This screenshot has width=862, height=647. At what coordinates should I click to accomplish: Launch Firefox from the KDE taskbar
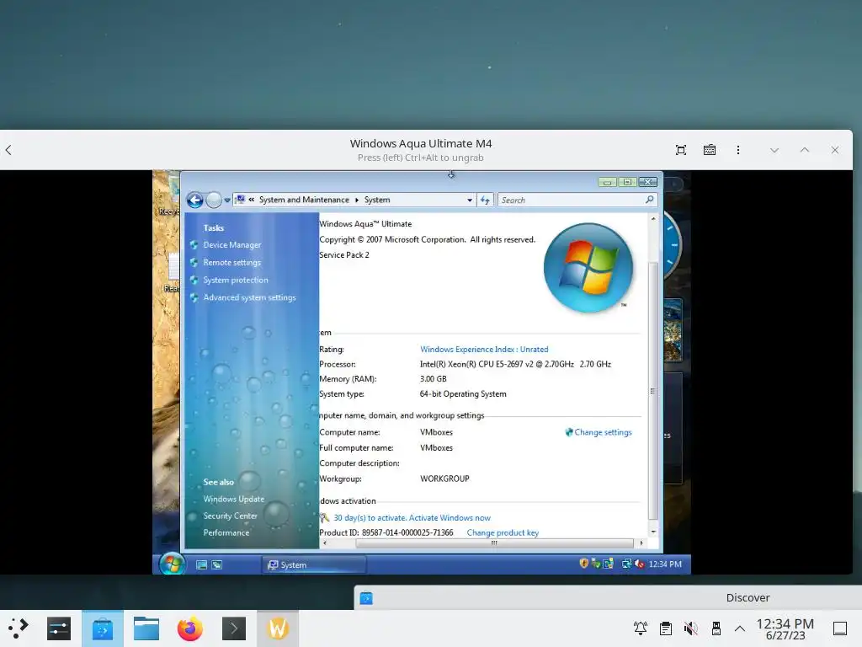190,628
